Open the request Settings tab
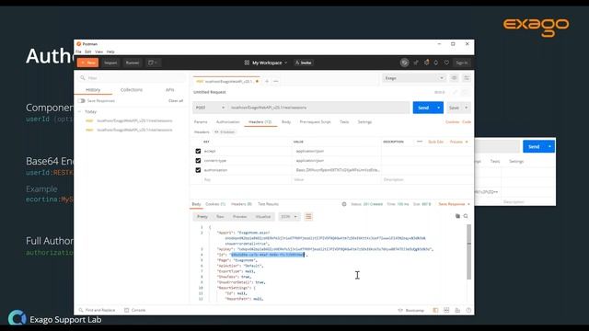The image size is (589, 331). point(364,122)
